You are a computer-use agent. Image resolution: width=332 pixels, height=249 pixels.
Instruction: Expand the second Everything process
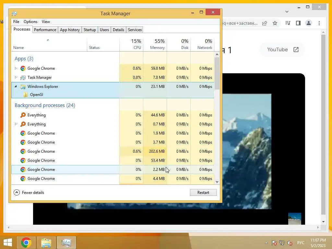16,124
